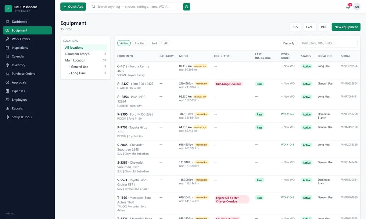Export the list to Excel

(x=310, y=27)
